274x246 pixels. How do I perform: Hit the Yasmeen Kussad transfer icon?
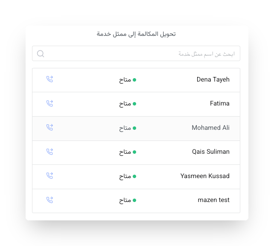pos(50,176)
